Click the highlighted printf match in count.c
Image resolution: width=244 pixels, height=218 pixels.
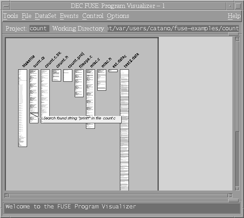click(x=34, y=115)
